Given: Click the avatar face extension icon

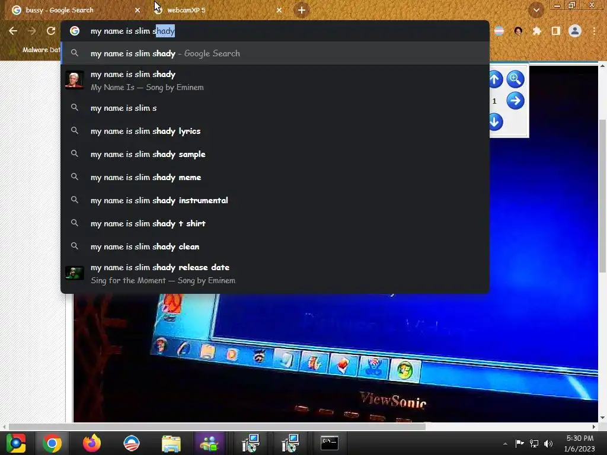Looking at the screenshot, I should tap(518, 31).
